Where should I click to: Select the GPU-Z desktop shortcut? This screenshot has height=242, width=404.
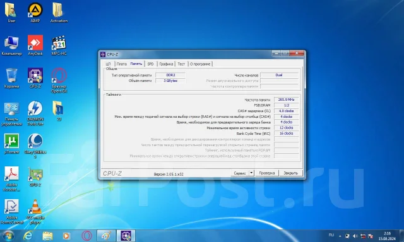coord(35,176)
